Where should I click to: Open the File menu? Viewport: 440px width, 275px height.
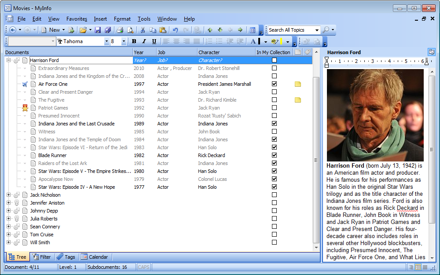point(21,19)
